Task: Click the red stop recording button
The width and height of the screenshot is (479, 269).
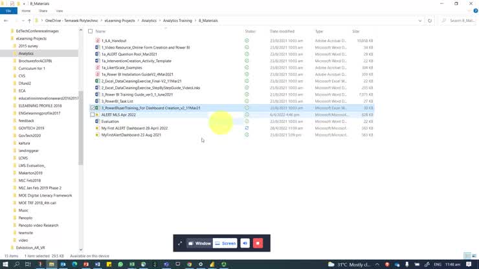Action: (258, 243)
